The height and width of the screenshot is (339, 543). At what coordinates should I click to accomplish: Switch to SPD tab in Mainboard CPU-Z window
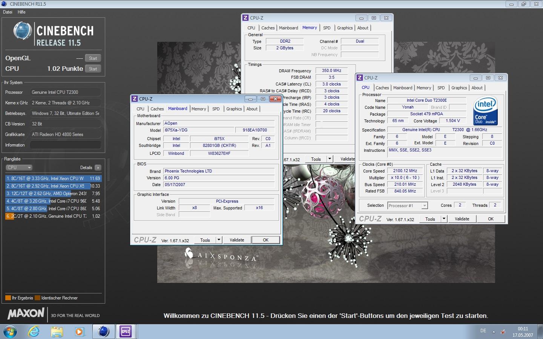pos(216,109)
